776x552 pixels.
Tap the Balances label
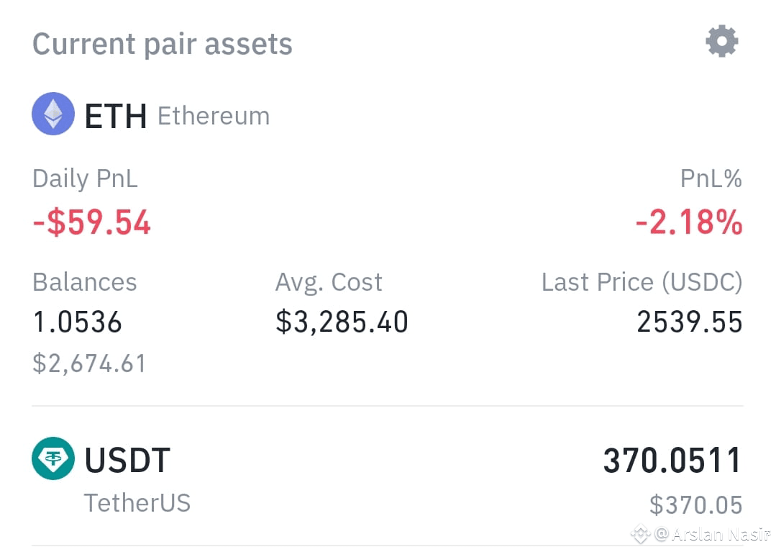(85, 282)
